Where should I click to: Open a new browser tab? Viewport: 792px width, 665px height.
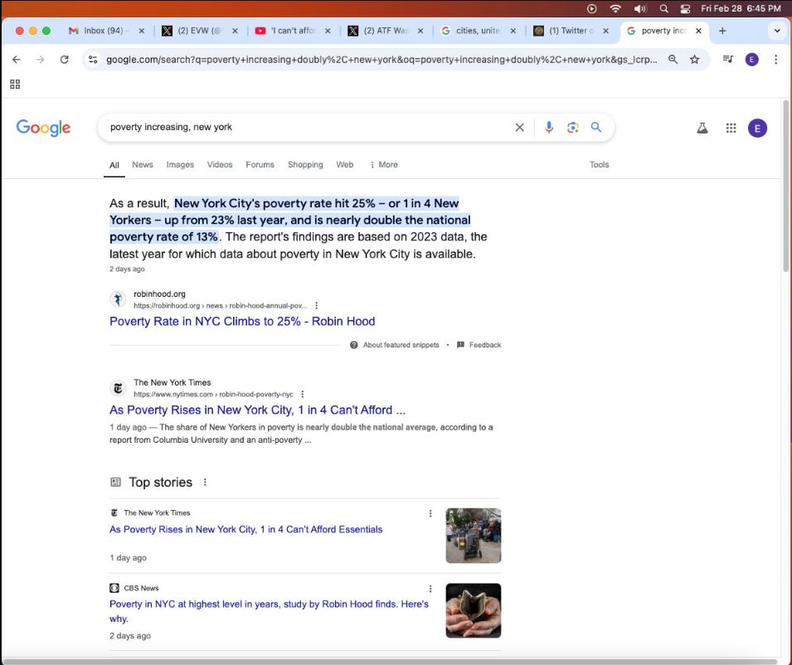point(722,31)
